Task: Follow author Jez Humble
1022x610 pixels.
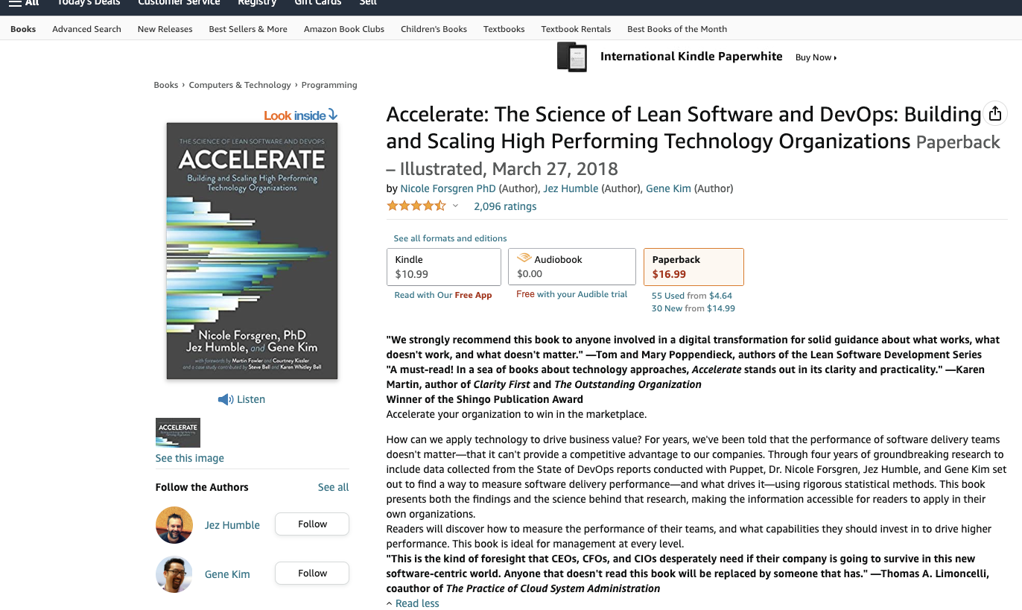Action: tap(312, 524)
